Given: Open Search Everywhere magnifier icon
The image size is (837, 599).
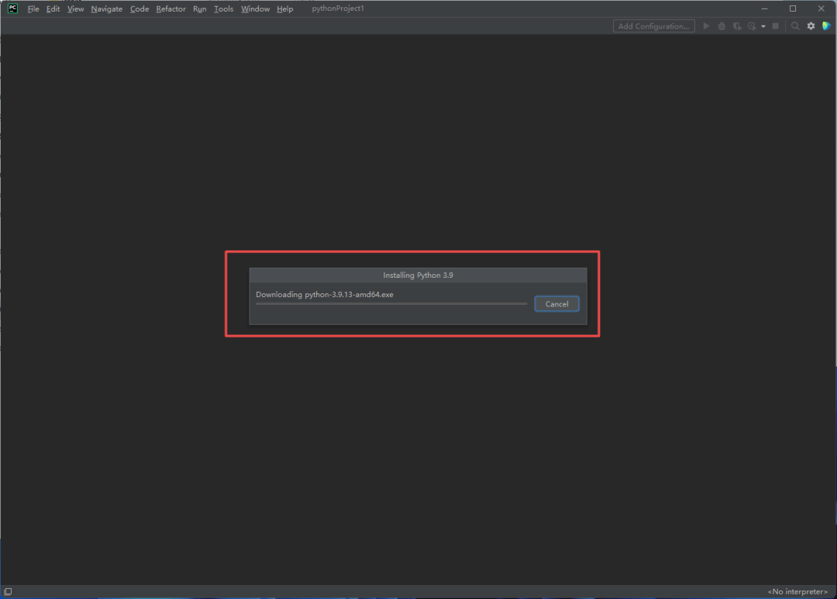Looking at the screenshot, I should point(795,26).
